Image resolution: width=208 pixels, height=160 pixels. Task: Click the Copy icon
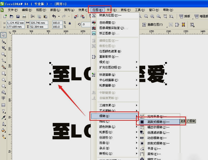(x=39, y=16)
